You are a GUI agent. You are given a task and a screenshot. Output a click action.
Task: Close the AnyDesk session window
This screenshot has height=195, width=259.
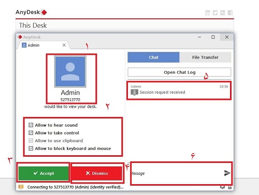click(x=227, y=37)
